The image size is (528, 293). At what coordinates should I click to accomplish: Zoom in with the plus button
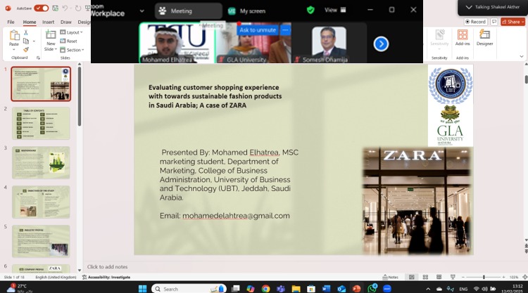point(503,278)
